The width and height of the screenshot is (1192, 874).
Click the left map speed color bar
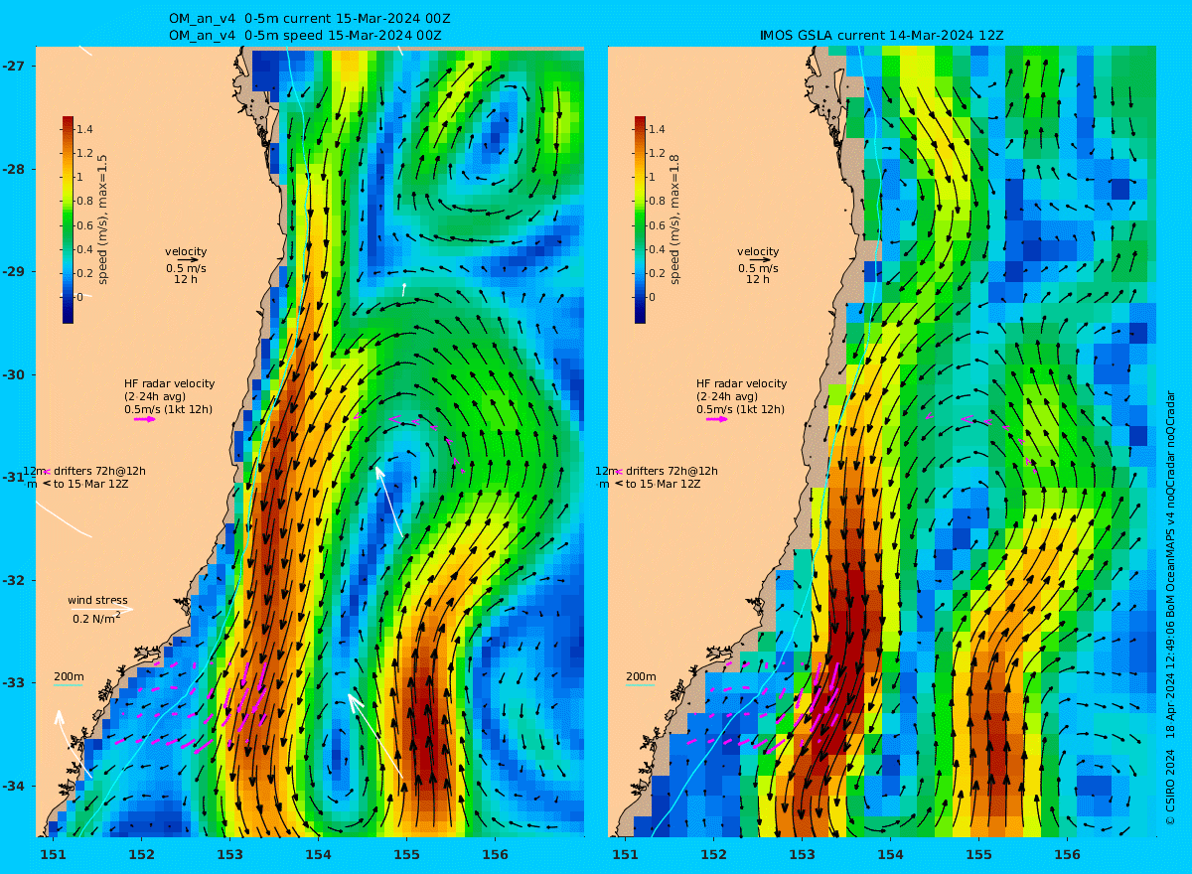coord(68,219)
